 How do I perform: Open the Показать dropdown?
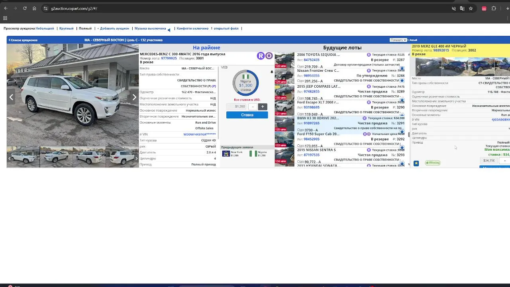[398, 40]
